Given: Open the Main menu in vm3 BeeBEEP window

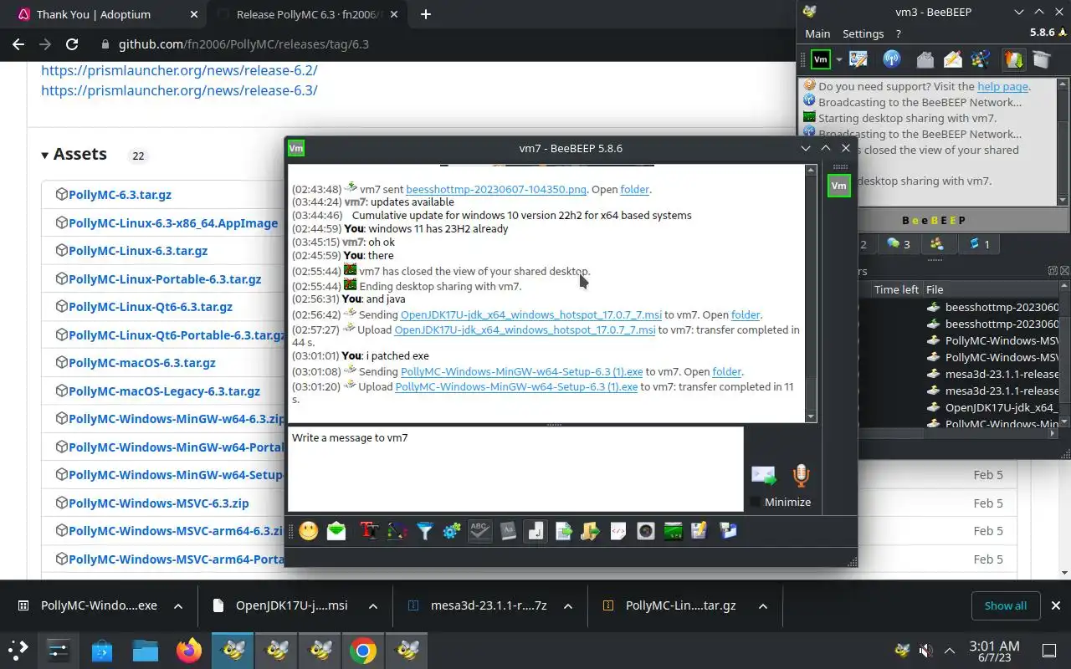Looking at the screenshot, I should (x=817, y=33).
